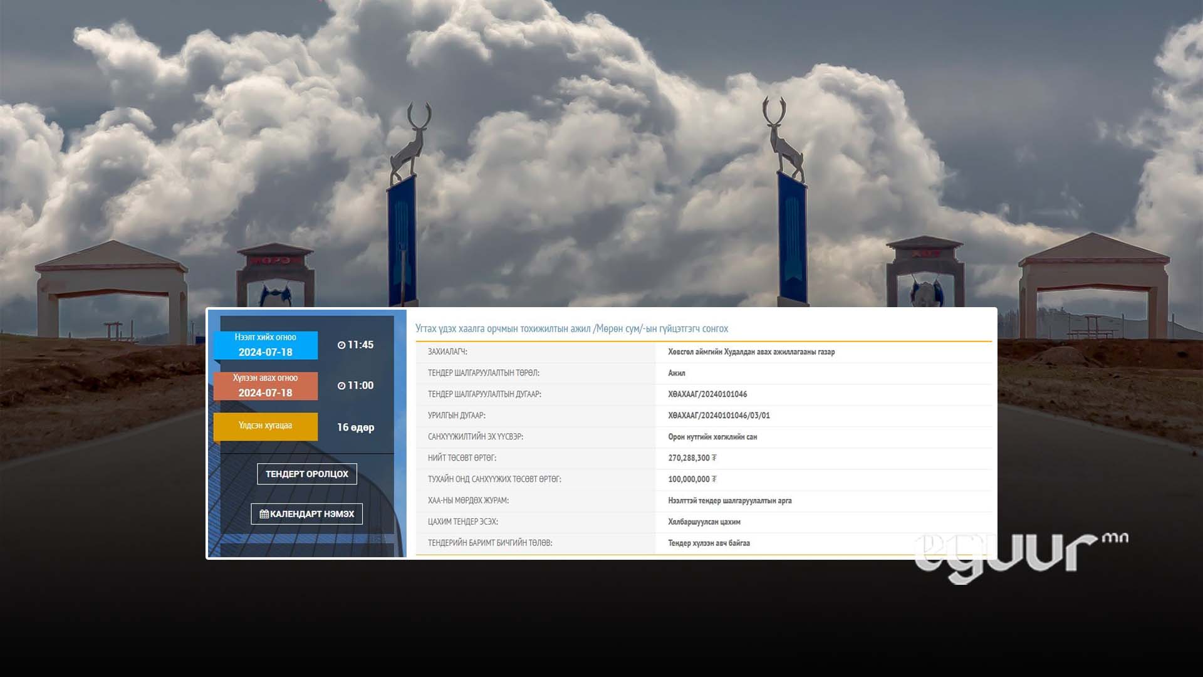Click the НИЙТ ТӨСӨВТ ӨРТӨГ: label
1203x677 pixels.
click(x=462, y=458)
